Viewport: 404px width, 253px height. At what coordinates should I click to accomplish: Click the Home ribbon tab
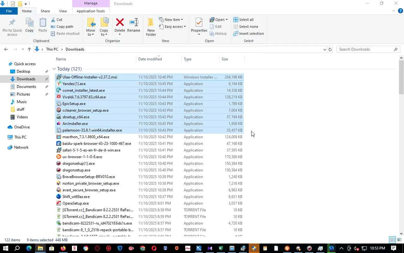[x=27, y=11]
